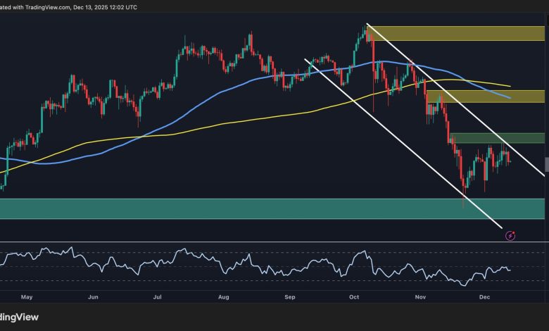Click the yellow moving average line
This screenshot has height=331, width=549.
coord(211,127)
